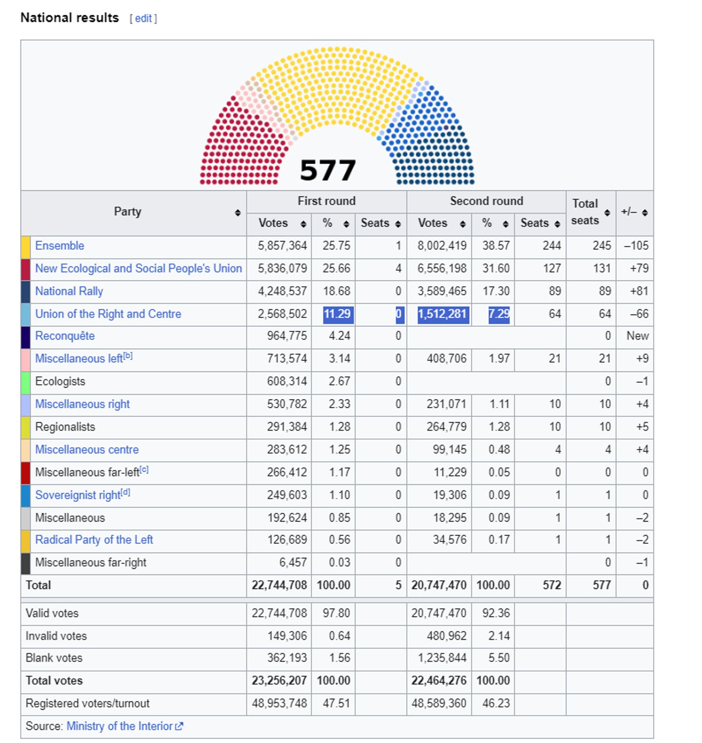Click the 577 seats parliament diagram
Viewport: 702px width, 743px height.
click(x=337, y=116)
